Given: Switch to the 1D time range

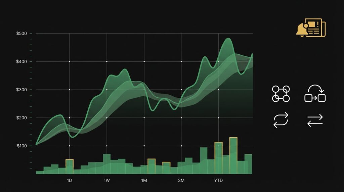Looking at the screenshot, I should tap(70, 181).
